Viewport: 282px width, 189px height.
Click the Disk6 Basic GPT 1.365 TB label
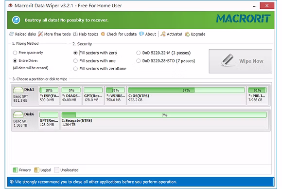tap(20, 123)
